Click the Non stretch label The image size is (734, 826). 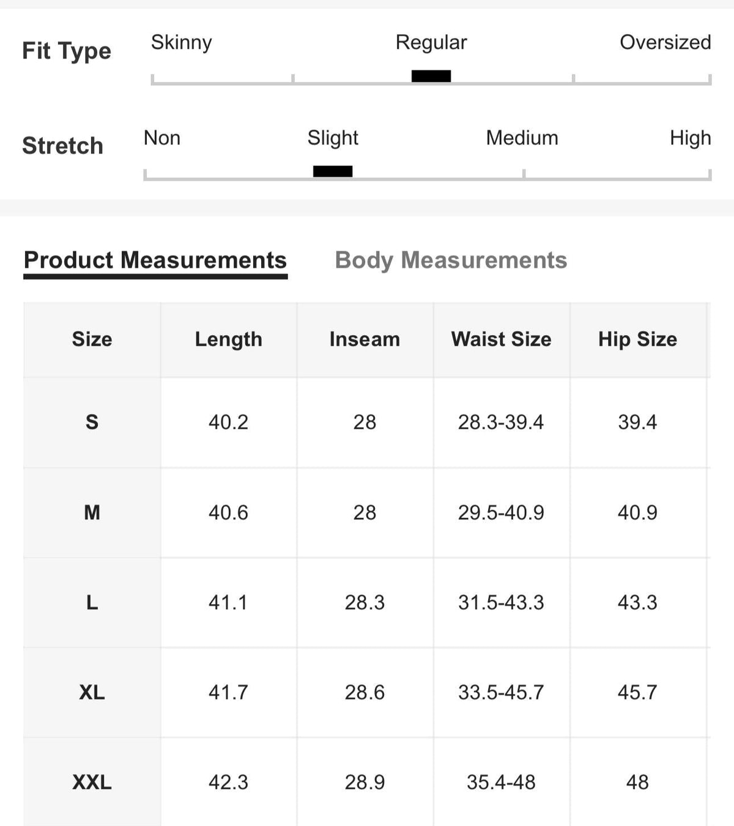tap(162, 138)
